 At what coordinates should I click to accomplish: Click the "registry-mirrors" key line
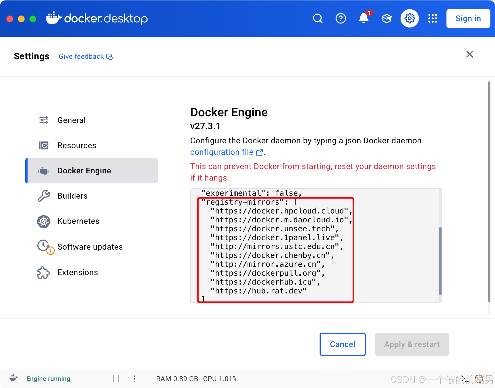pos(249,202)
